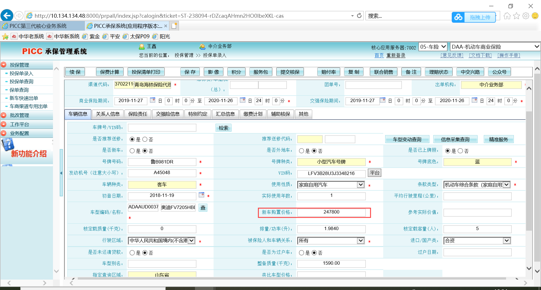Open the 交强险信息 tab
Screen dimensions: 541x290
[168, 114]
